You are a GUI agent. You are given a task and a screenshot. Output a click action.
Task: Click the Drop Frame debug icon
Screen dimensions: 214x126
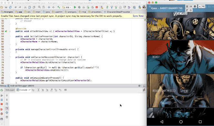click(x=56, y=90)
